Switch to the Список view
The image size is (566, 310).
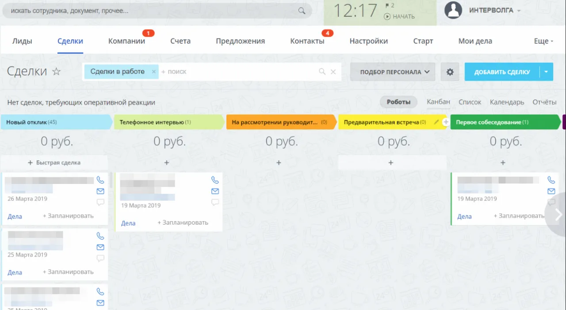click(x=470, y=102)
